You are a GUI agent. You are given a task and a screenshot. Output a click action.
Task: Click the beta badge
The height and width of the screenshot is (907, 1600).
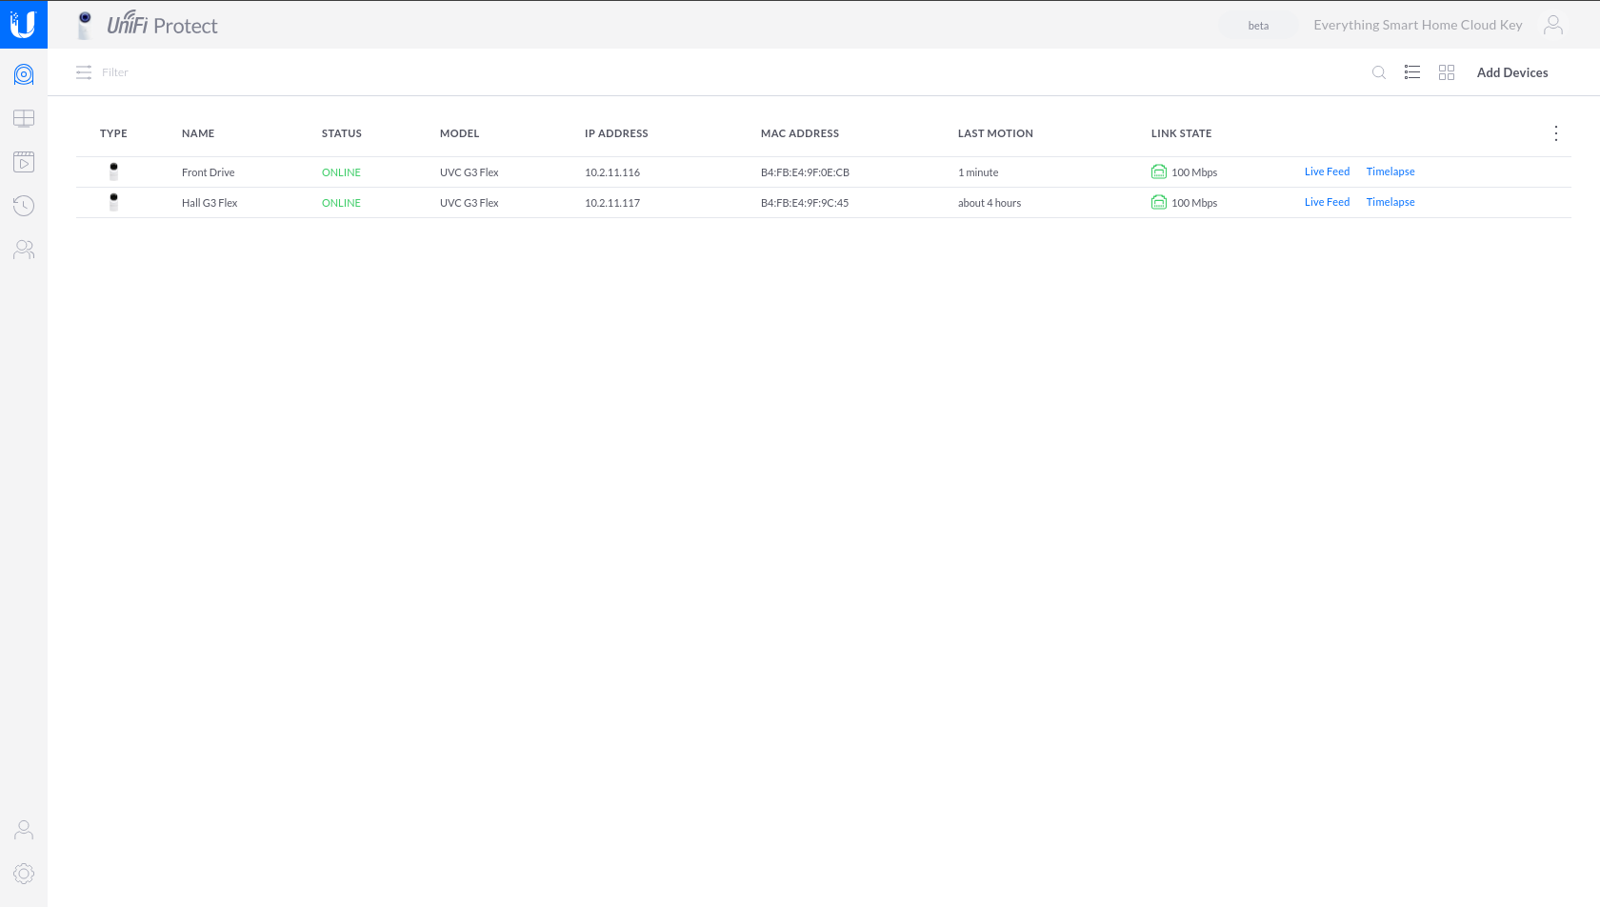[1258, 26]
